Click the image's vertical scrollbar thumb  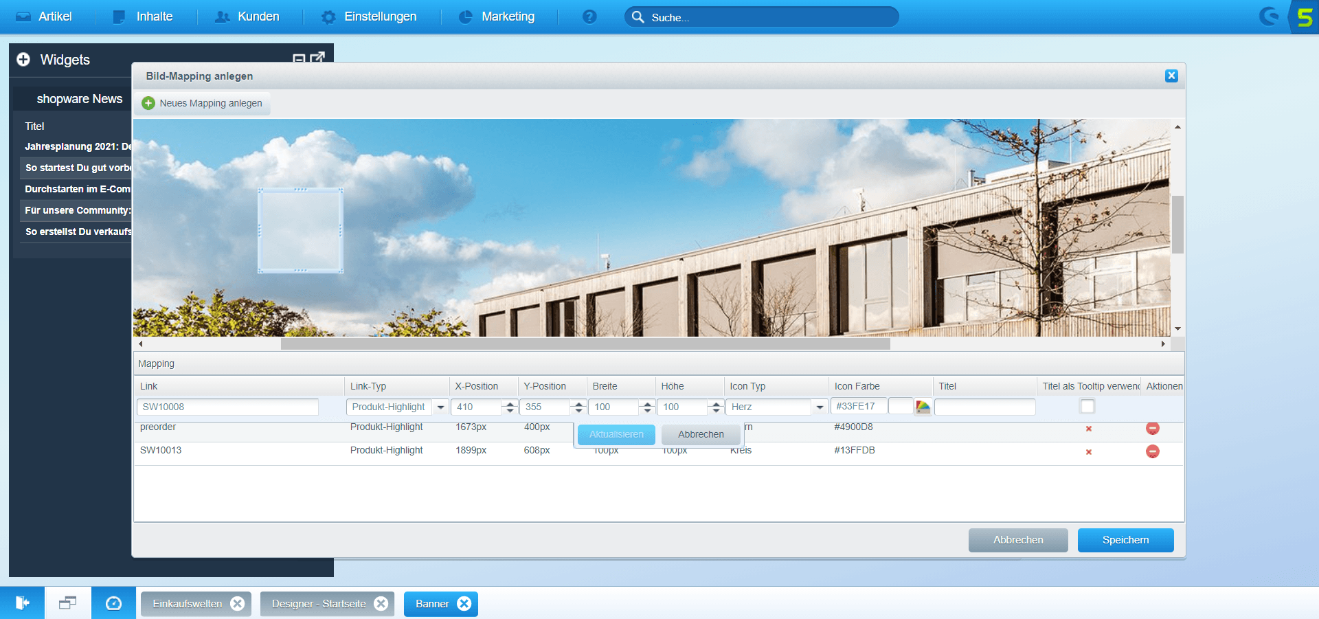(1177, 225)
